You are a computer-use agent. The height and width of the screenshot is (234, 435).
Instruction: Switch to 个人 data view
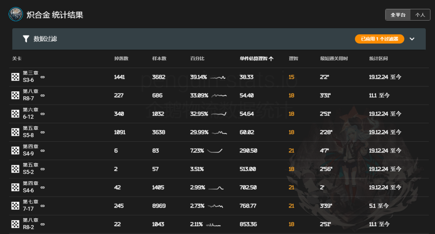coord(420,15)
